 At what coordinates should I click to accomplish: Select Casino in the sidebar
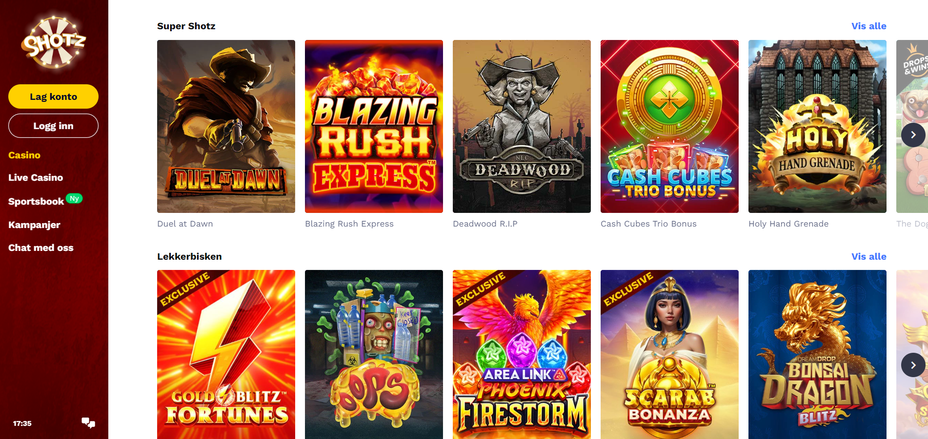(24, 155)
